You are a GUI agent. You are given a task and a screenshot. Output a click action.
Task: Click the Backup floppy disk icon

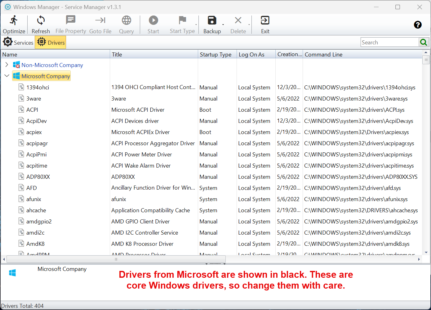(212, 20)
